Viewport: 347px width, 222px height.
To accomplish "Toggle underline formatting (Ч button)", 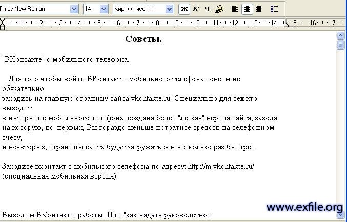I will point(207,9).
